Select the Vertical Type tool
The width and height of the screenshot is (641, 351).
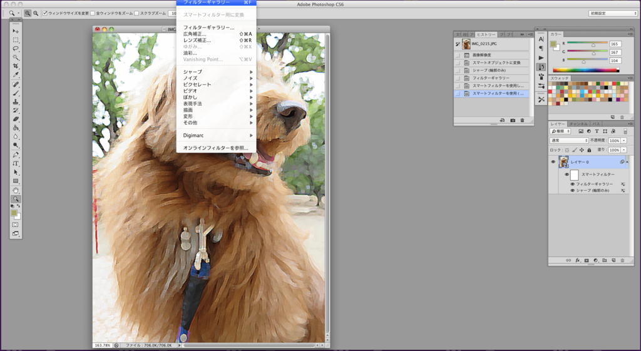tap(16, 163)
